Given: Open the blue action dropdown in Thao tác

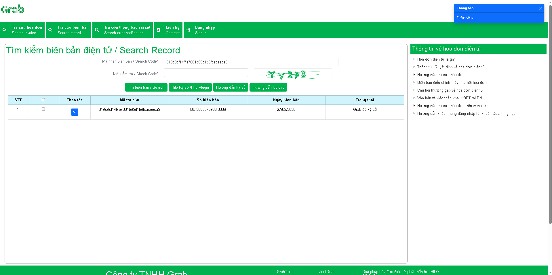Looking at the screenshot, I should tap(75, 112).
